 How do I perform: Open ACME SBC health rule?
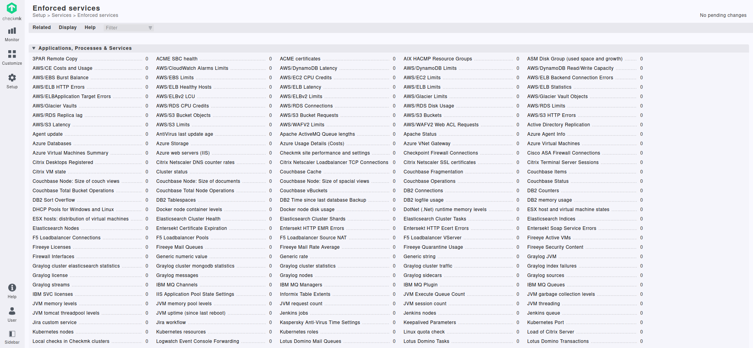(177, 59)
